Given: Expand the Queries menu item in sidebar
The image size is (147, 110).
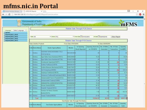Looking at the screenshot, I should [x=16, y=33].
